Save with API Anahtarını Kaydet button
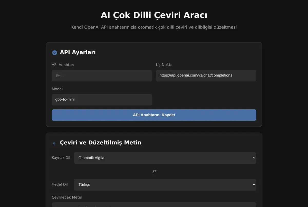Viewport: 308px width, 207px height. coord(154,115)
